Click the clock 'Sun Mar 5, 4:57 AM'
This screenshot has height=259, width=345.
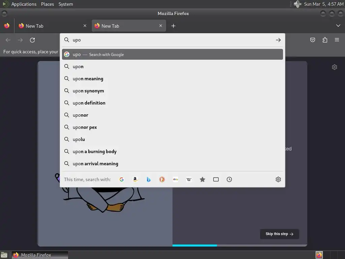[324, 4]
